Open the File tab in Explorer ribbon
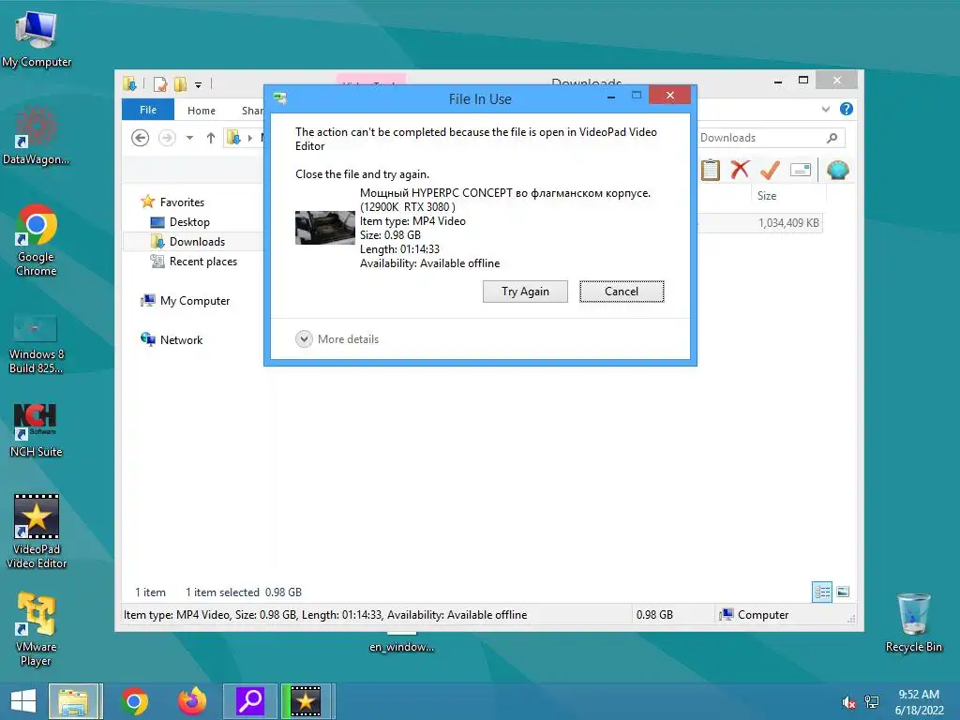The width and height of the screenshot is (960, 720). pos(148,111)
